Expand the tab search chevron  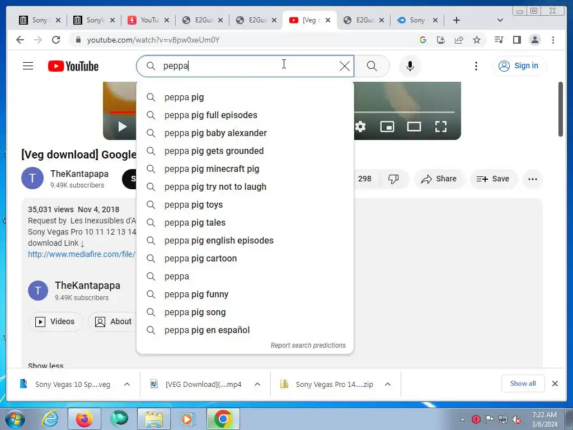[500, 20]
